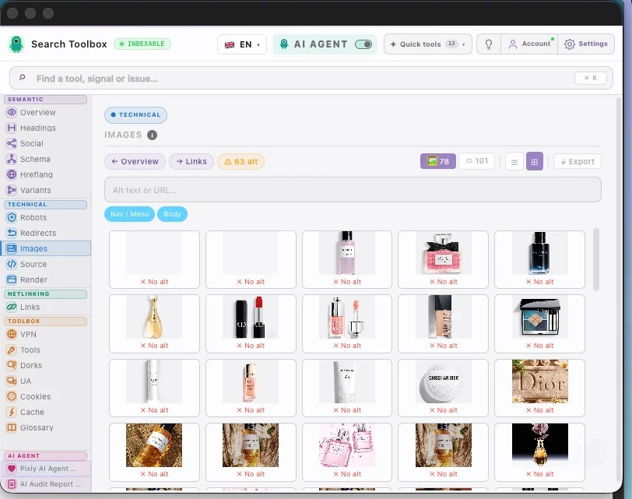Open the Variants icon in sidebar
Screen dimensions: 632x499
point(12,190)
